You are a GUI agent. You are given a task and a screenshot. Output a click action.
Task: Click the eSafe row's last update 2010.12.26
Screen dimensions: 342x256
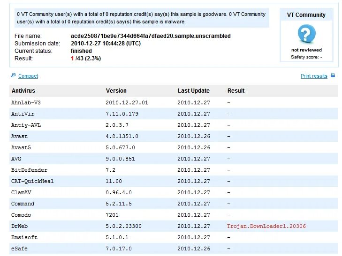(194, 249)
